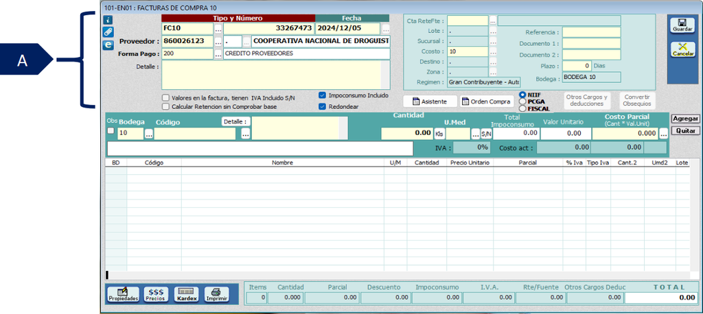Click the invoice number field 33267473
This screenshot has height=314, width=703.
(x=268, y=28)
